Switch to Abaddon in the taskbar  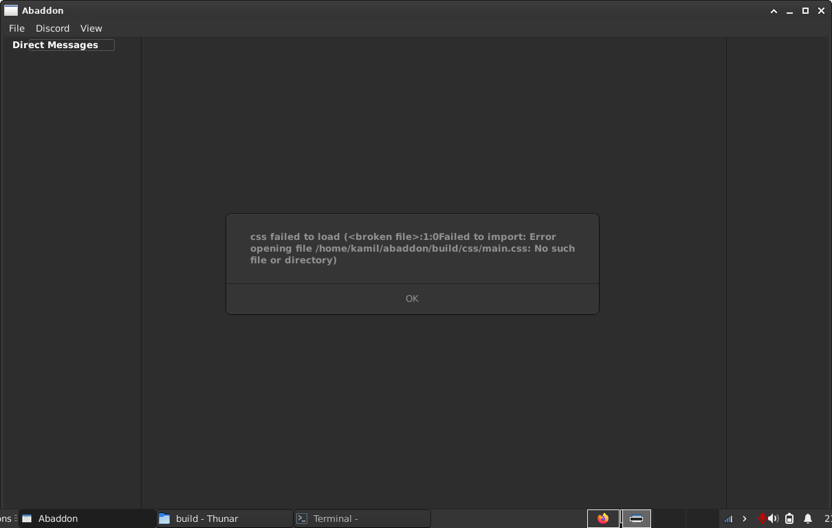(x=87, y=518)
